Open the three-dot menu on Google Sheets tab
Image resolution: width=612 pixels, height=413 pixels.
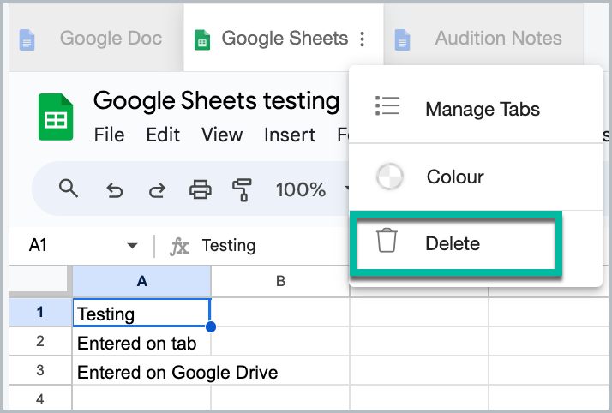pos(363,39)
